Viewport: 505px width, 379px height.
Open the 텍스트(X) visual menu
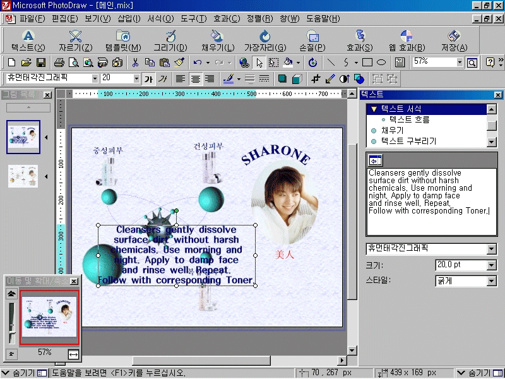click(28, 40)
